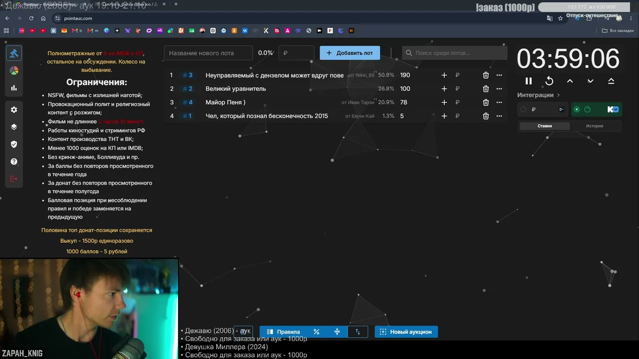639x359 pixels.
Task: Go back in browser history
Action: 7,18
